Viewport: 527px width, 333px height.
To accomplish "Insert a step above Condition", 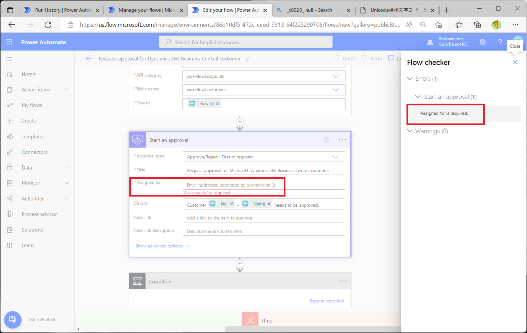I will tap(240, 264).
